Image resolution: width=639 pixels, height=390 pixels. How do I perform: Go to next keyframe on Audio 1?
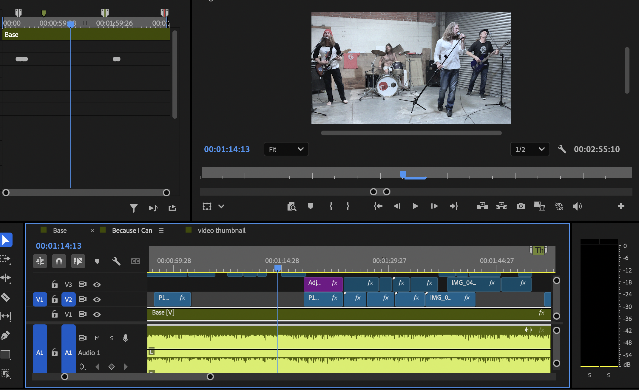(126, 366)
